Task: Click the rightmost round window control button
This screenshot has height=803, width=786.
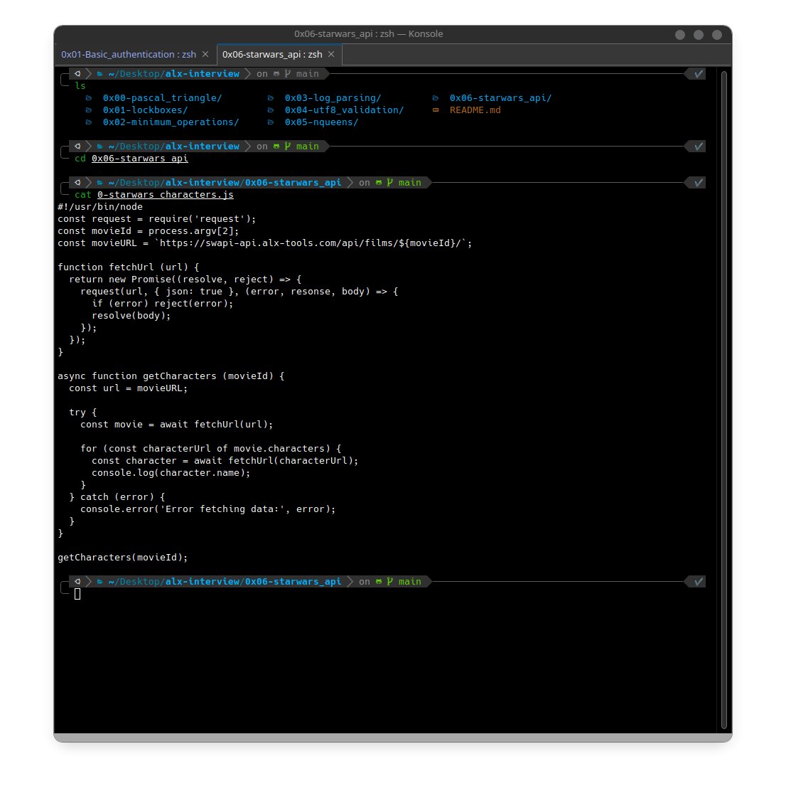Action: pyautogui.click(x=717, y=35)
